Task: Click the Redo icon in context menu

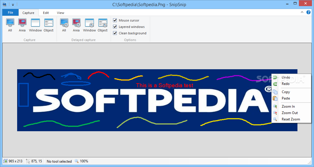Action: [275, 84]
